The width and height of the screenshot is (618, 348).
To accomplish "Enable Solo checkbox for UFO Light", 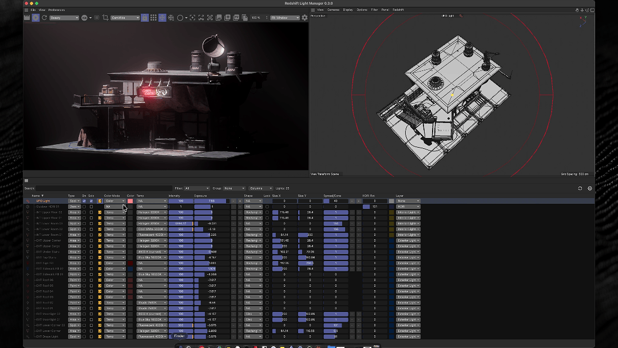I will click(x=91, y=201).
